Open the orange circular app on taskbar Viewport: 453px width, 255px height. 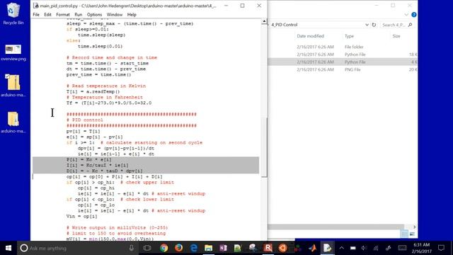(282, 248)
